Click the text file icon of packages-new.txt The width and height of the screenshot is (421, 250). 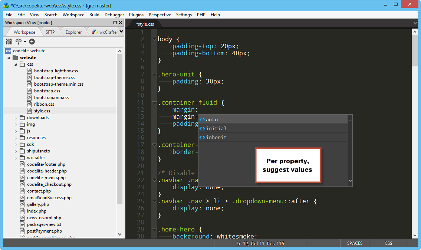(x=22, y=224)
